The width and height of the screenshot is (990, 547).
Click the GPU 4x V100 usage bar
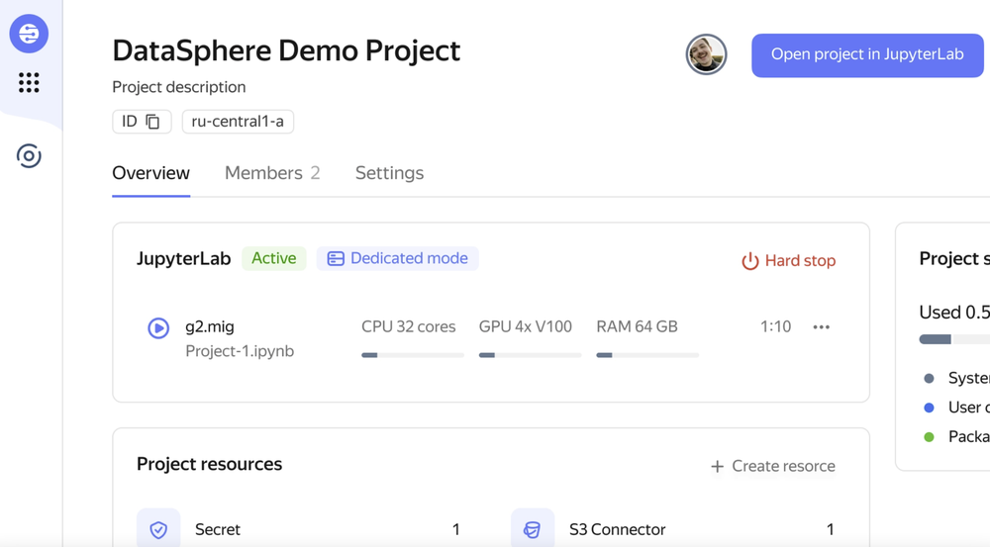(x=531, y=355)
